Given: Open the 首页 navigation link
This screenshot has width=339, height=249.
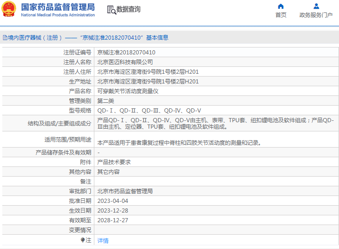Looking at the screenshot, I should (281, 15).
